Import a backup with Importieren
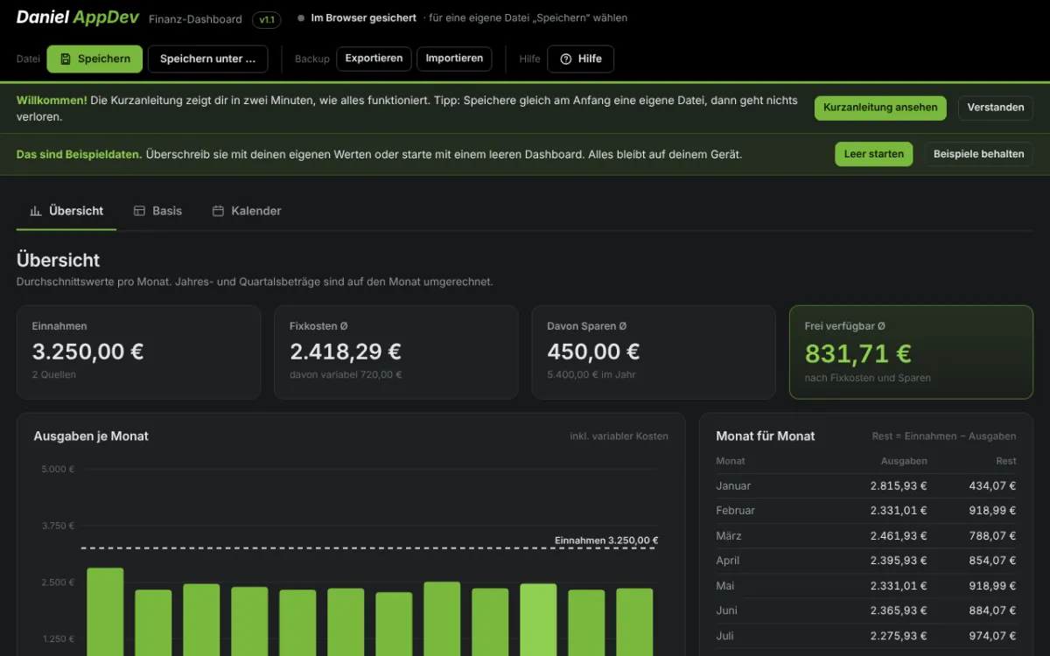This screenshot has width=1050, height=656. point(454,59)
